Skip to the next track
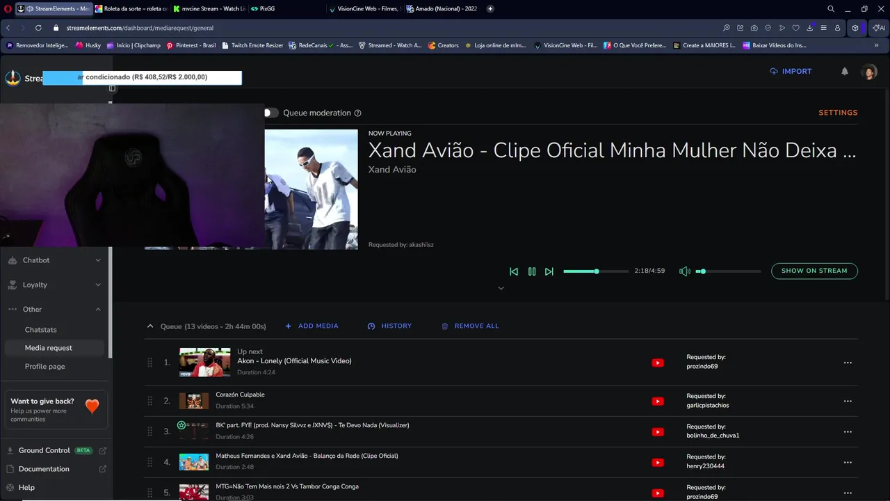This screenshot has width=890, height=501. (x=549, y=271)
